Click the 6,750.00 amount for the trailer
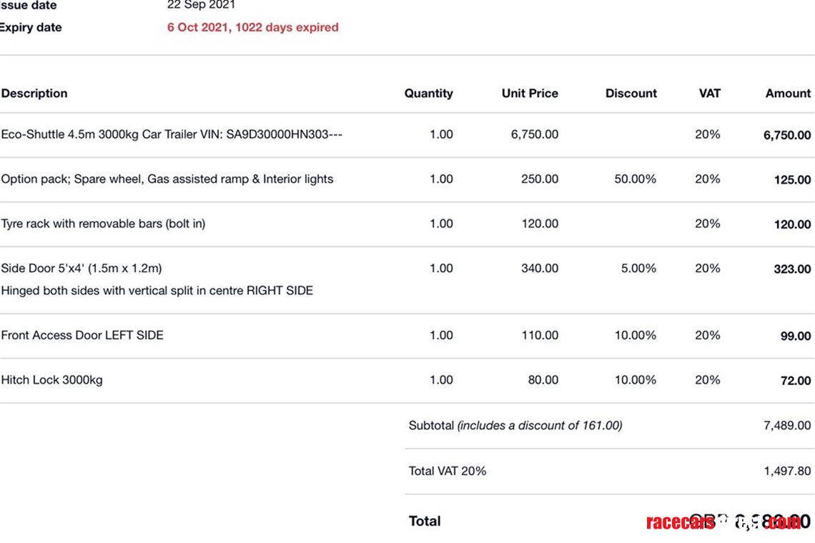This screenshot has width=815, height=543. coord(786,135)
